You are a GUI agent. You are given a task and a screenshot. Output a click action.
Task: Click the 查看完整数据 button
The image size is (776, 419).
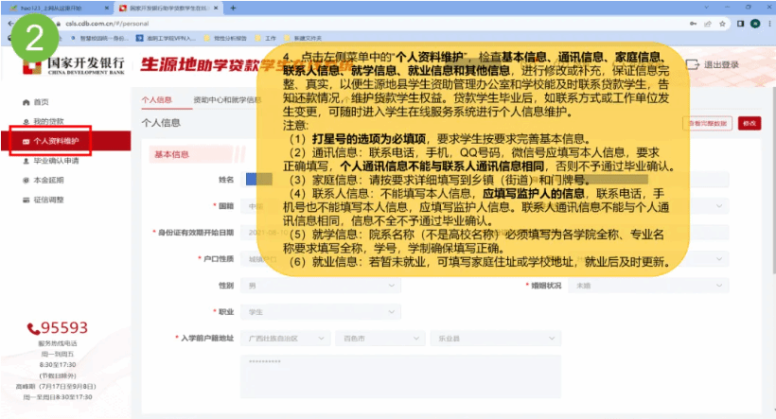708,123
